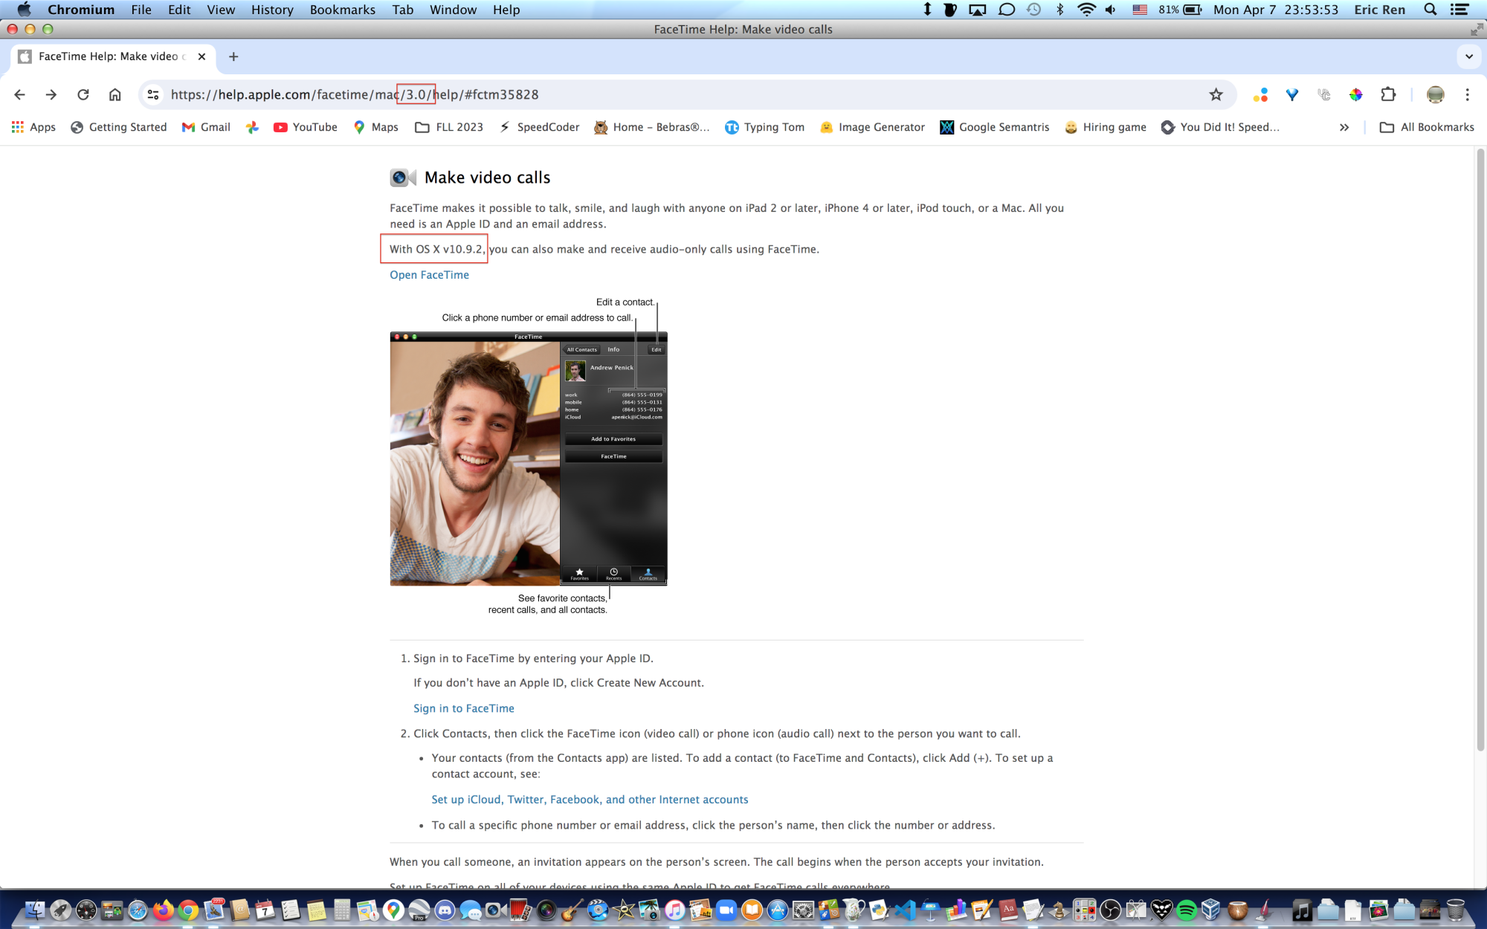Open the Bookmarks menu
This screenshot has height=929, width=1487.
[x=342, y=10]
